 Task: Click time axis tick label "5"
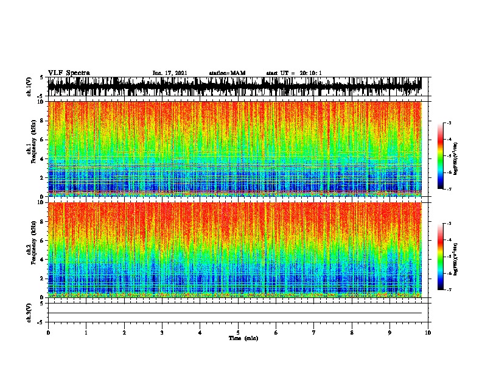[238, 332]
